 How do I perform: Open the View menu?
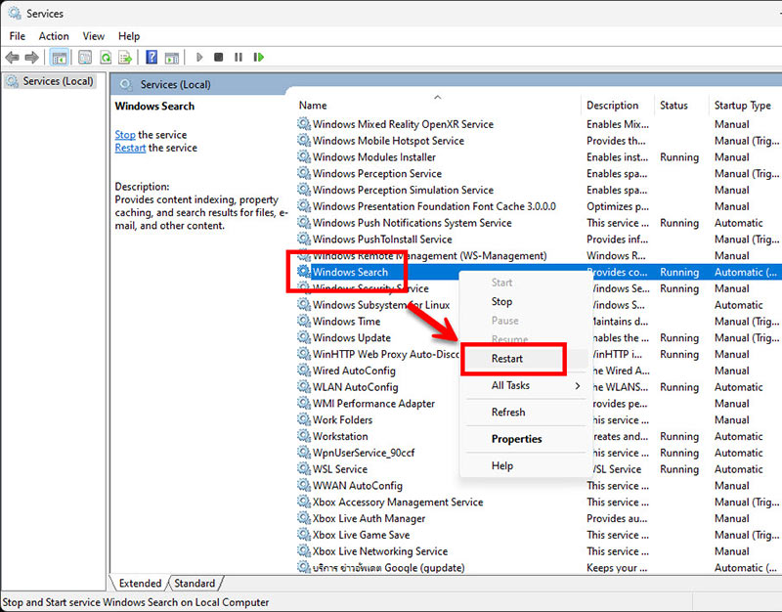[93, 36]
